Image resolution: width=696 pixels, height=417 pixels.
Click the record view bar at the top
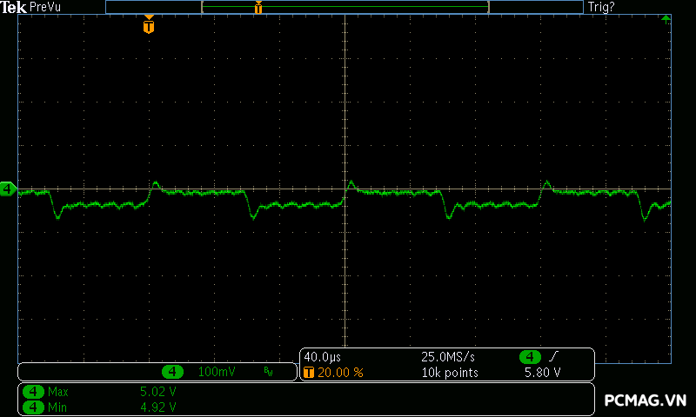point(345,7)
